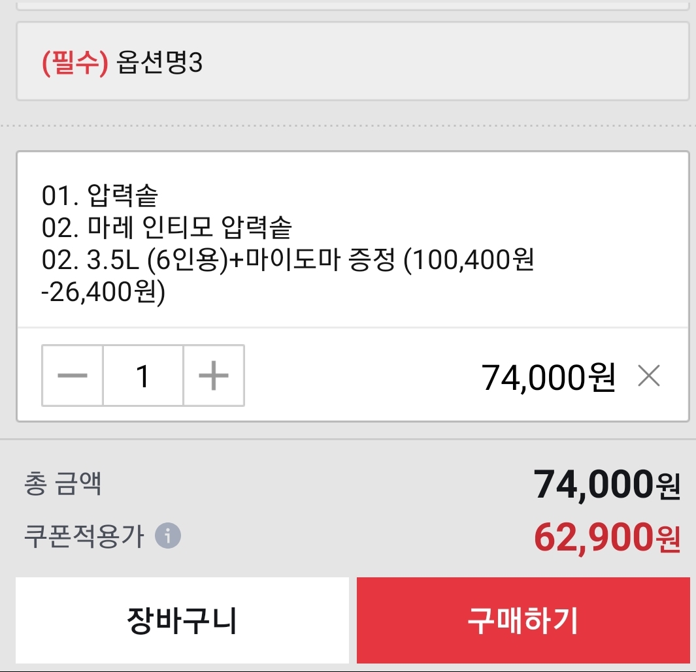Increase quantity with the plus button
696x672 pixels.
[213, 376]
